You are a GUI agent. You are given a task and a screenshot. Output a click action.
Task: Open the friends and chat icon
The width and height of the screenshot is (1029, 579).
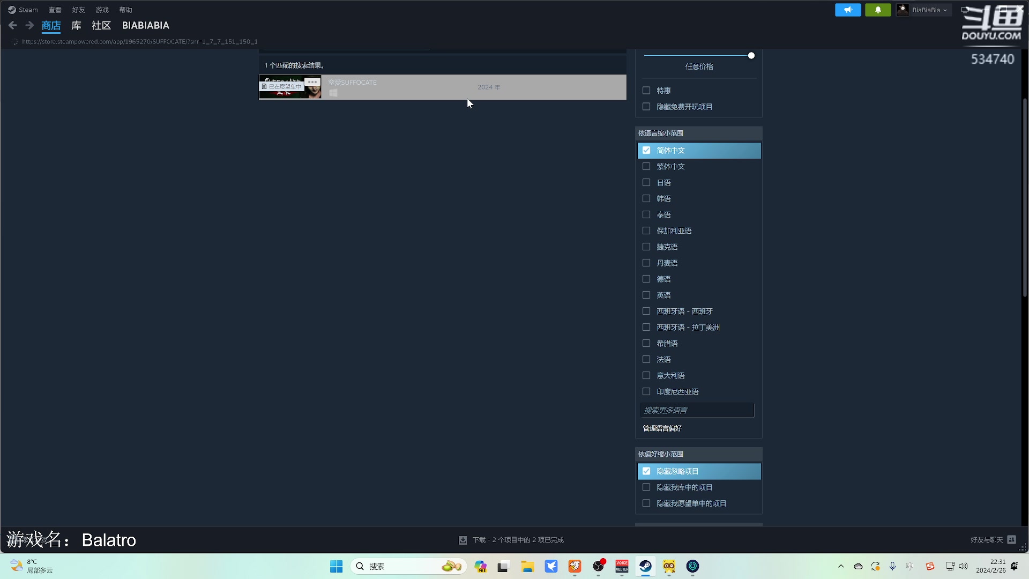[1012, 539]
